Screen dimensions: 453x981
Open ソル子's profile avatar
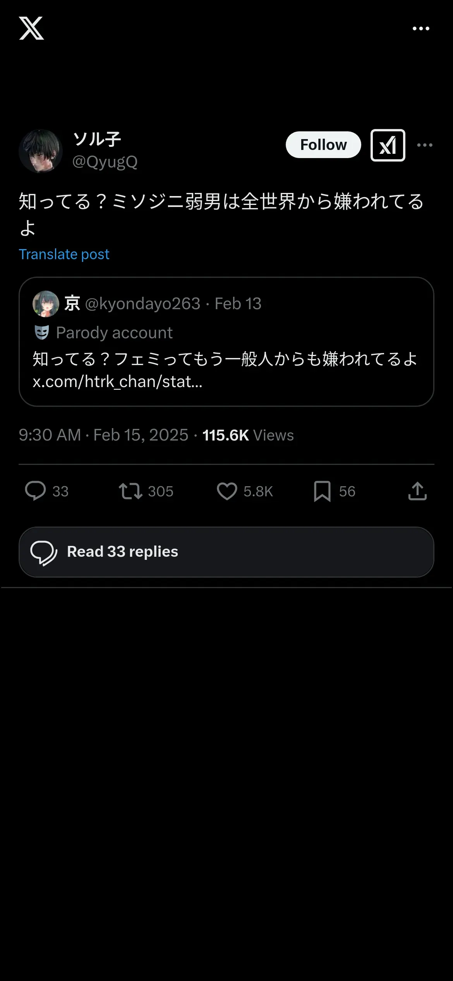tap(41, 151)
